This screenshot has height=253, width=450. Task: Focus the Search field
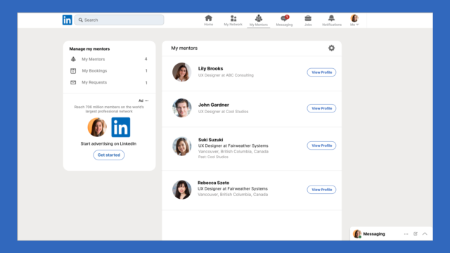tap(119, 20)
